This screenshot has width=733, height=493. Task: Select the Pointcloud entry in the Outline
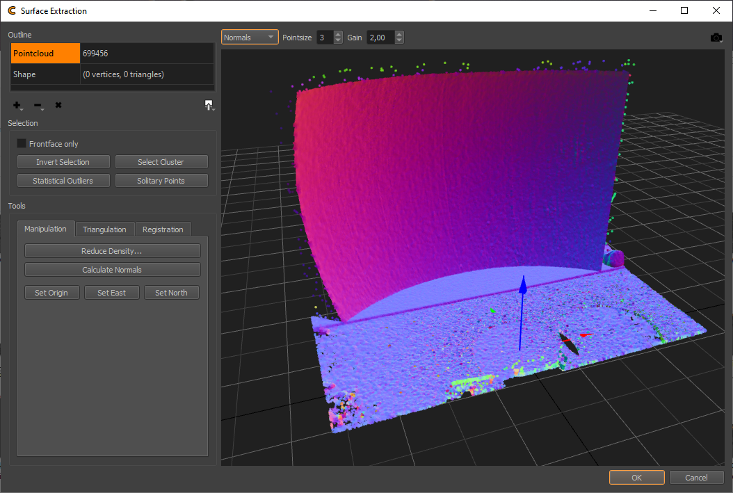(x=45, y=52)
